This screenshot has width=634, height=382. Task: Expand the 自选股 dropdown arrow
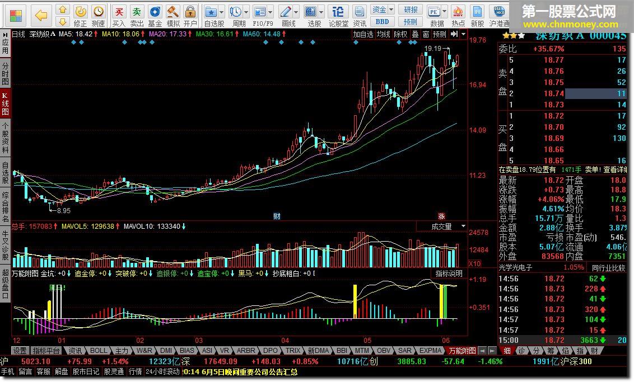[221, 12]
